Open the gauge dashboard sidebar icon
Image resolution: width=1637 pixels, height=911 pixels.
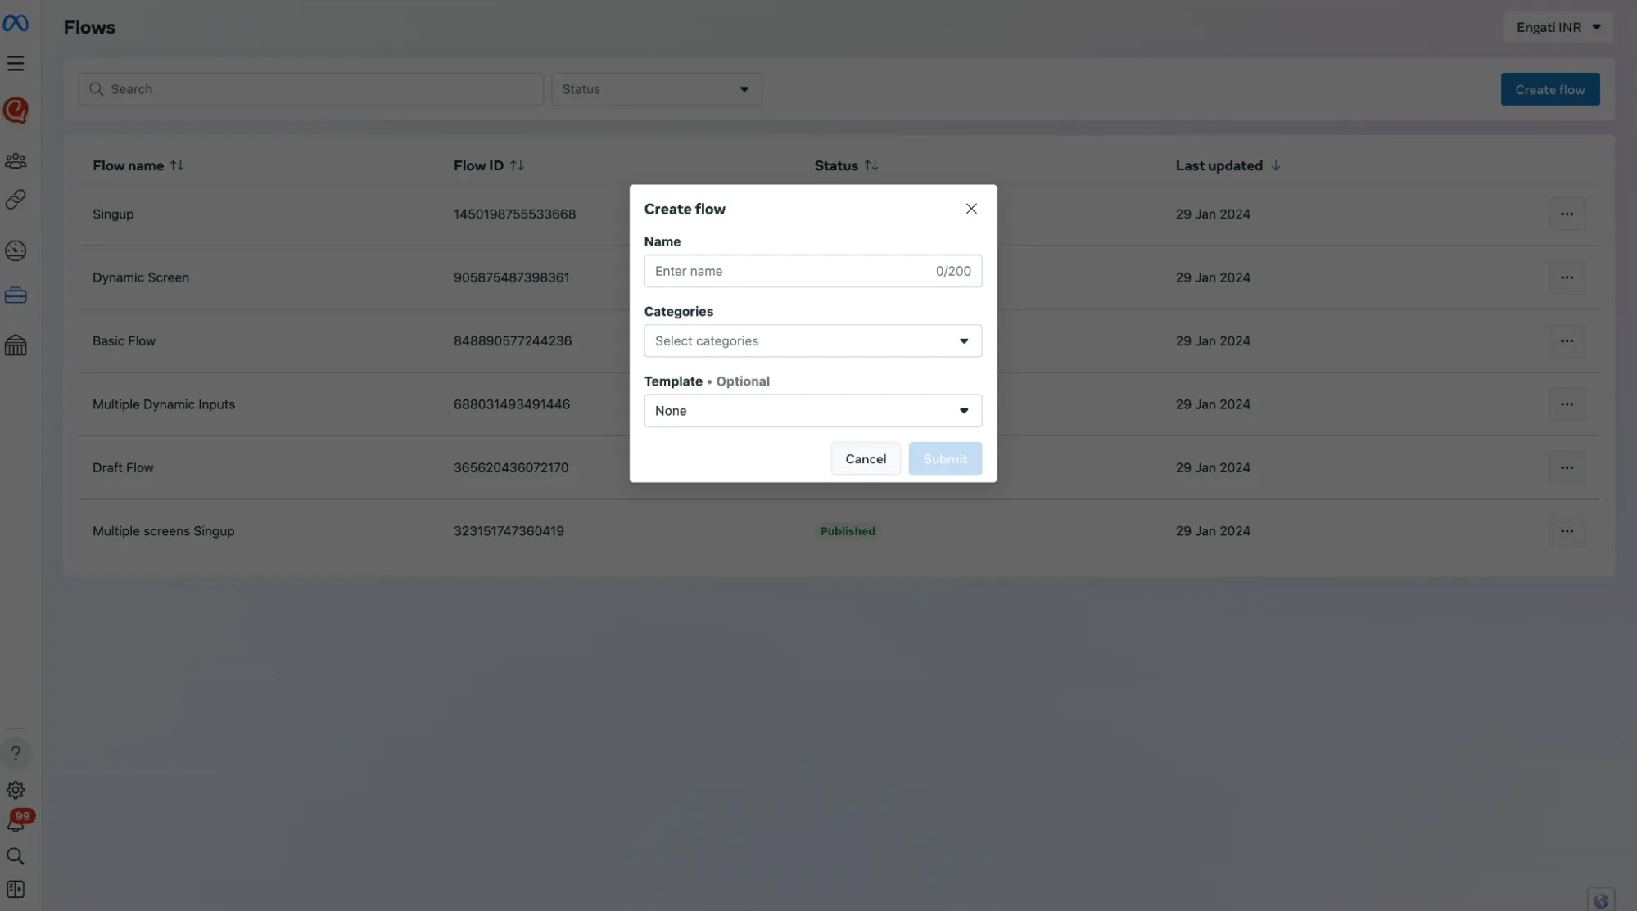click(16, 250)
